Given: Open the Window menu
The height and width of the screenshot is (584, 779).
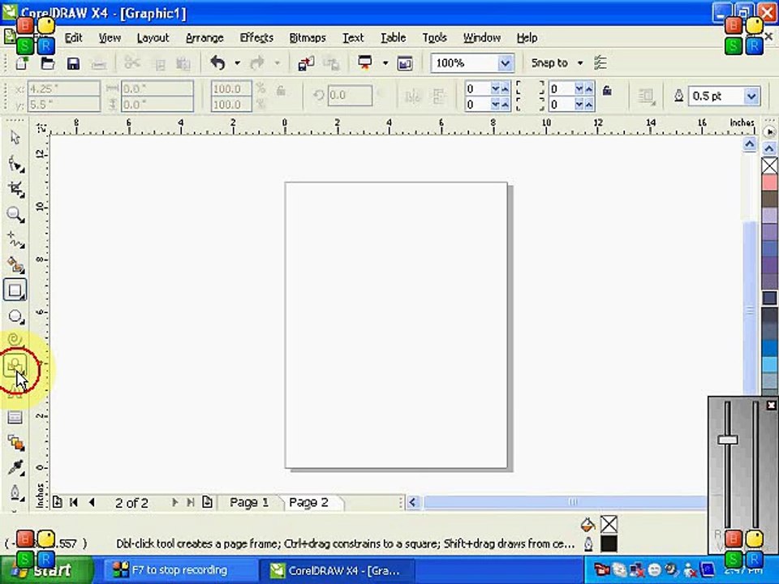Looking at the screenshot, I should tap(482, 38).
